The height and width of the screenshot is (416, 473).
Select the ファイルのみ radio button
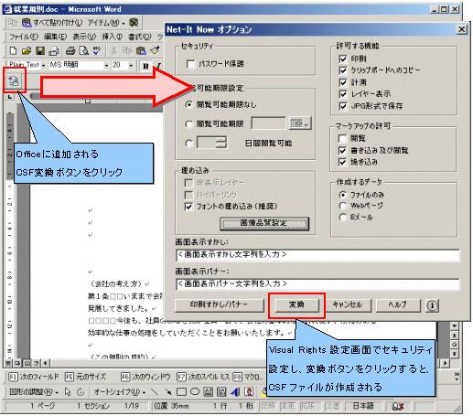343,195
